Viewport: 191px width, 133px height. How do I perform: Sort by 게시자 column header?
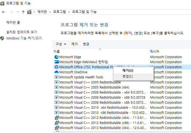[154, 51]
